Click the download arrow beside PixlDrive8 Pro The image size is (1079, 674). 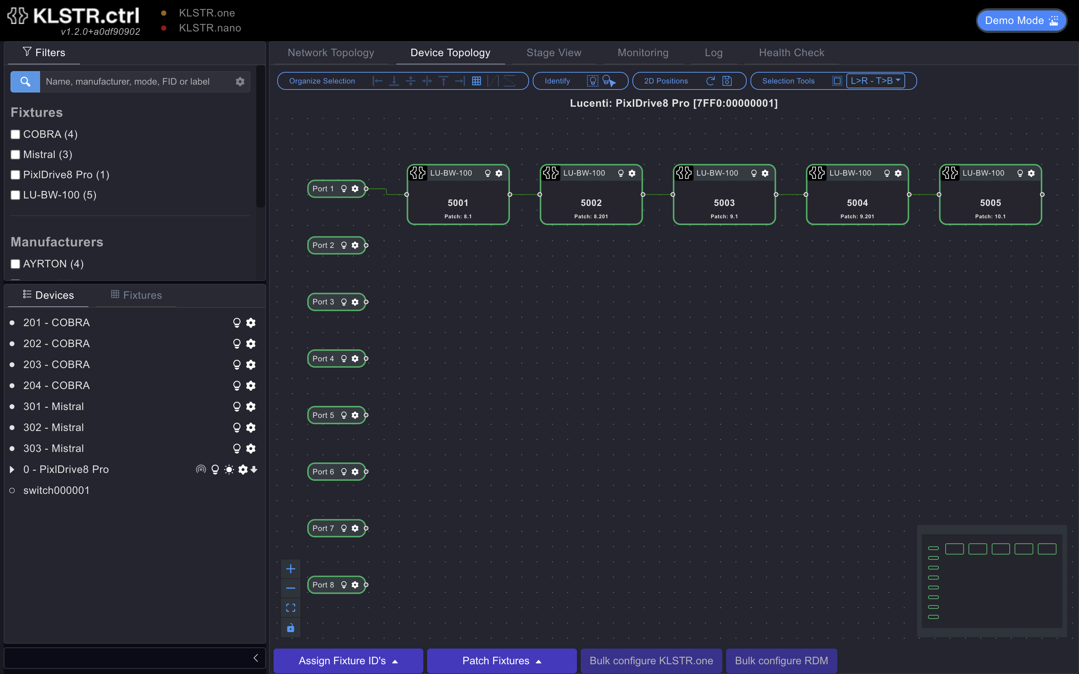[x=254, y=470]
